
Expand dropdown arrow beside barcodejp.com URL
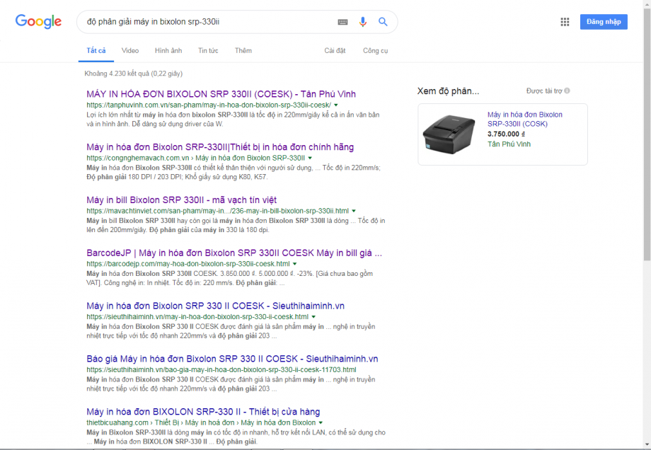295,264
